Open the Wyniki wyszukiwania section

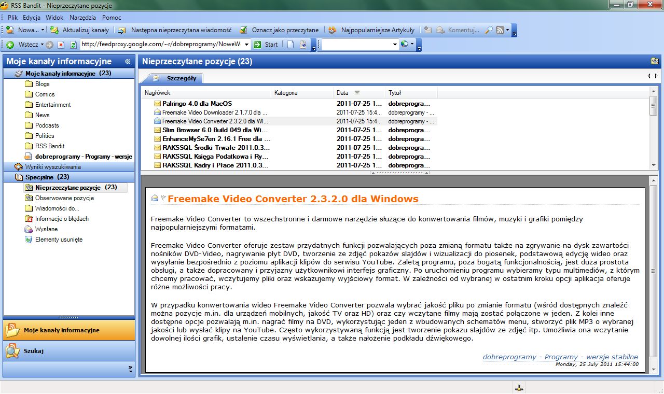[69, 167]
